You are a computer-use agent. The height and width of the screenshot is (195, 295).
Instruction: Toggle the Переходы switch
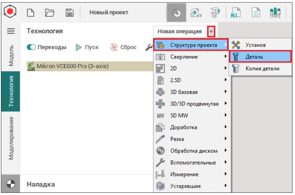click(x=31, y=47)
